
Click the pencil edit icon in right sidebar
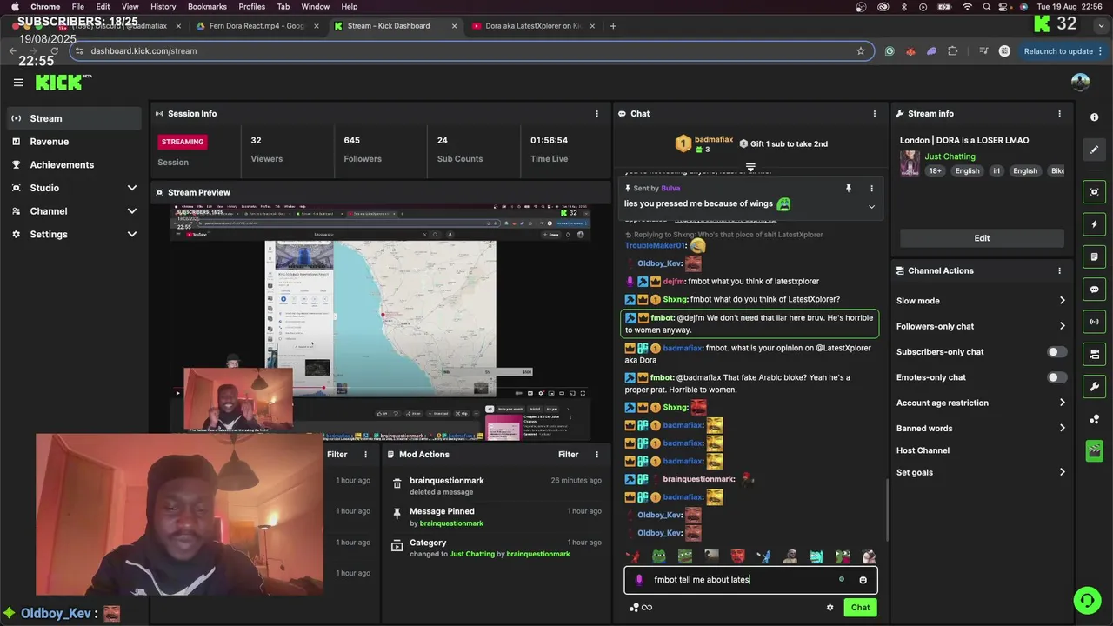(x=1095, y=150)
